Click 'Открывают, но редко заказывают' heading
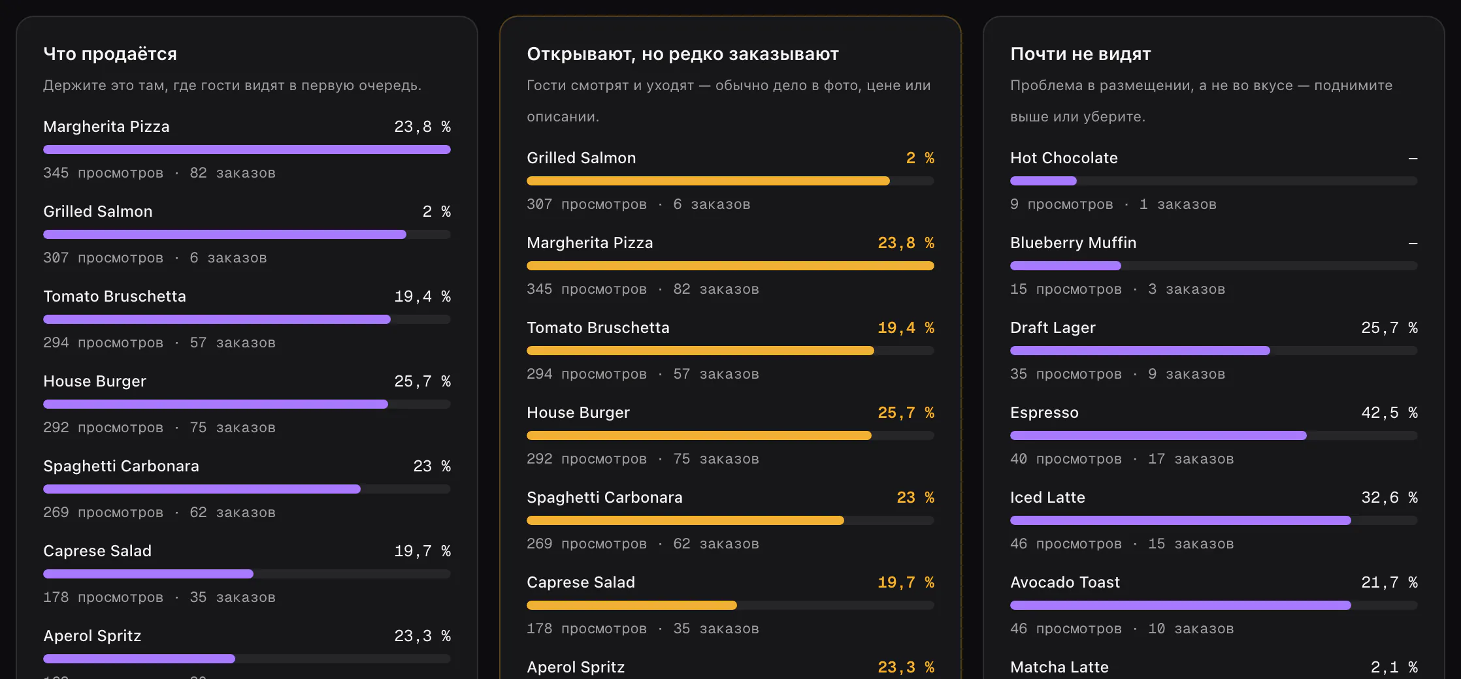 [683, 54]
